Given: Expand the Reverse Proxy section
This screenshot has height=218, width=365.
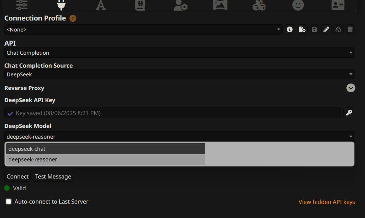Looking at the screenshot, I should [351, 88].
